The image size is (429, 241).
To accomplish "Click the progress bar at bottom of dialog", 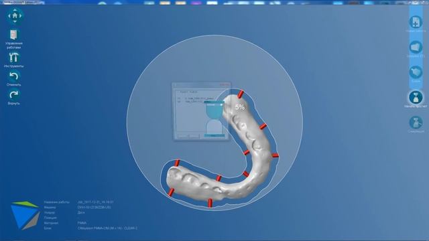I will tap(214, 135).
